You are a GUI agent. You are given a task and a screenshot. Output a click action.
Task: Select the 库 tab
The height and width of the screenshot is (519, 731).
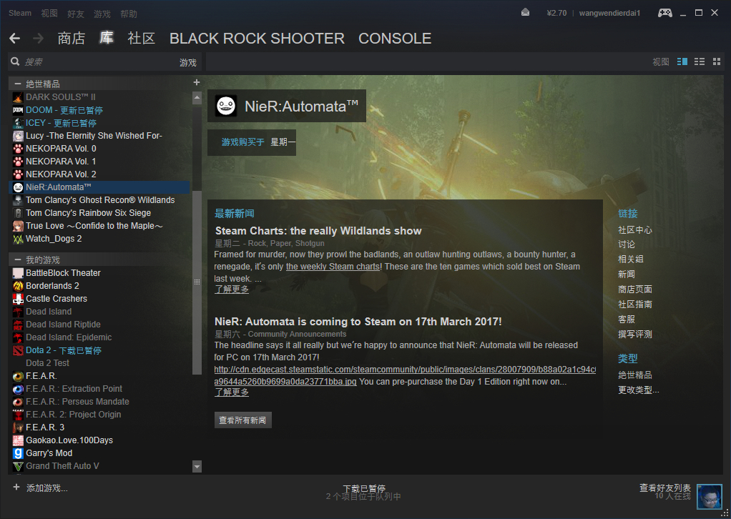[107, 38]
